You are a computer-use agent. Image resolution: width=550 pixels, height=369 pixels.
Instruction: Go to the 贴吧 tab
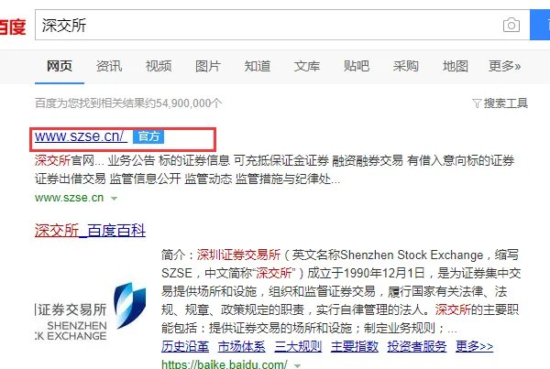[357, 66]
